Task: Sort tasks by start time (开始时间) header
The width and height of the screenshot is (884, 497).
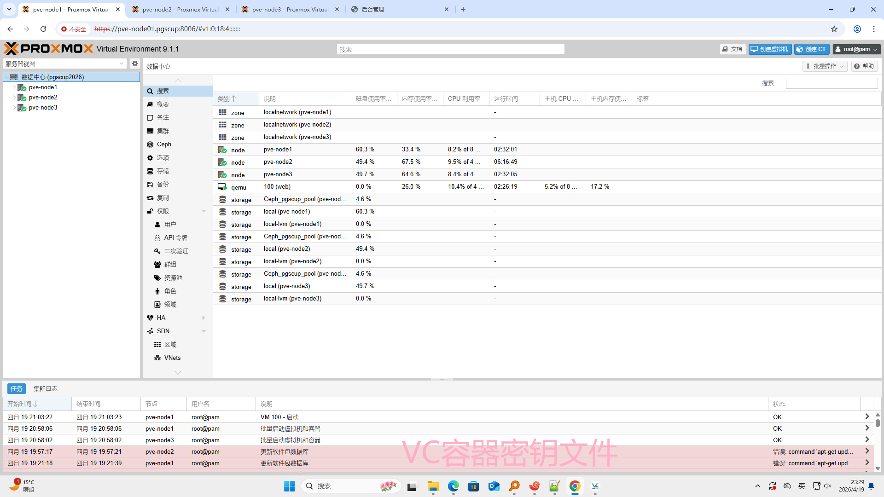Action: pos(37,404)
